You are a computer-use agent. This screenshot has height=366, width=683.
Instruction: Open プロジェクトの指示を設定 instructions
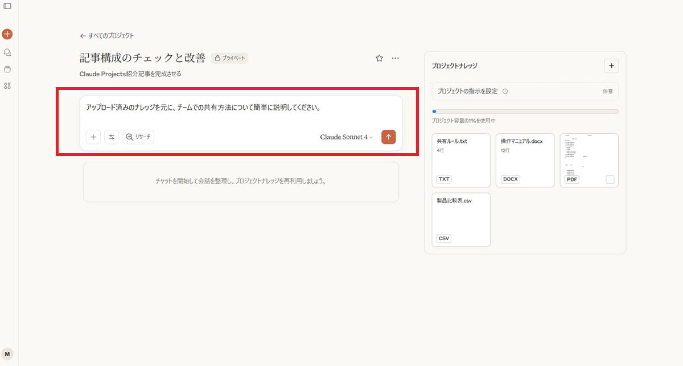tap(525, 91)
